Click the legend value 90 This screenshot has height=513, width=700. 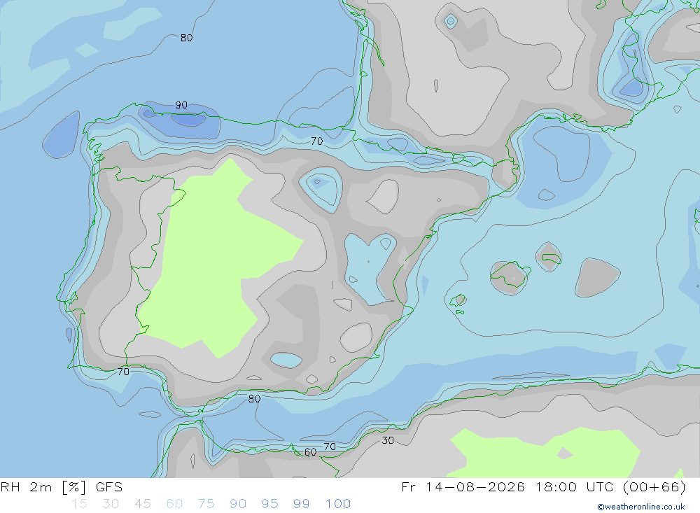click(238, 504)
